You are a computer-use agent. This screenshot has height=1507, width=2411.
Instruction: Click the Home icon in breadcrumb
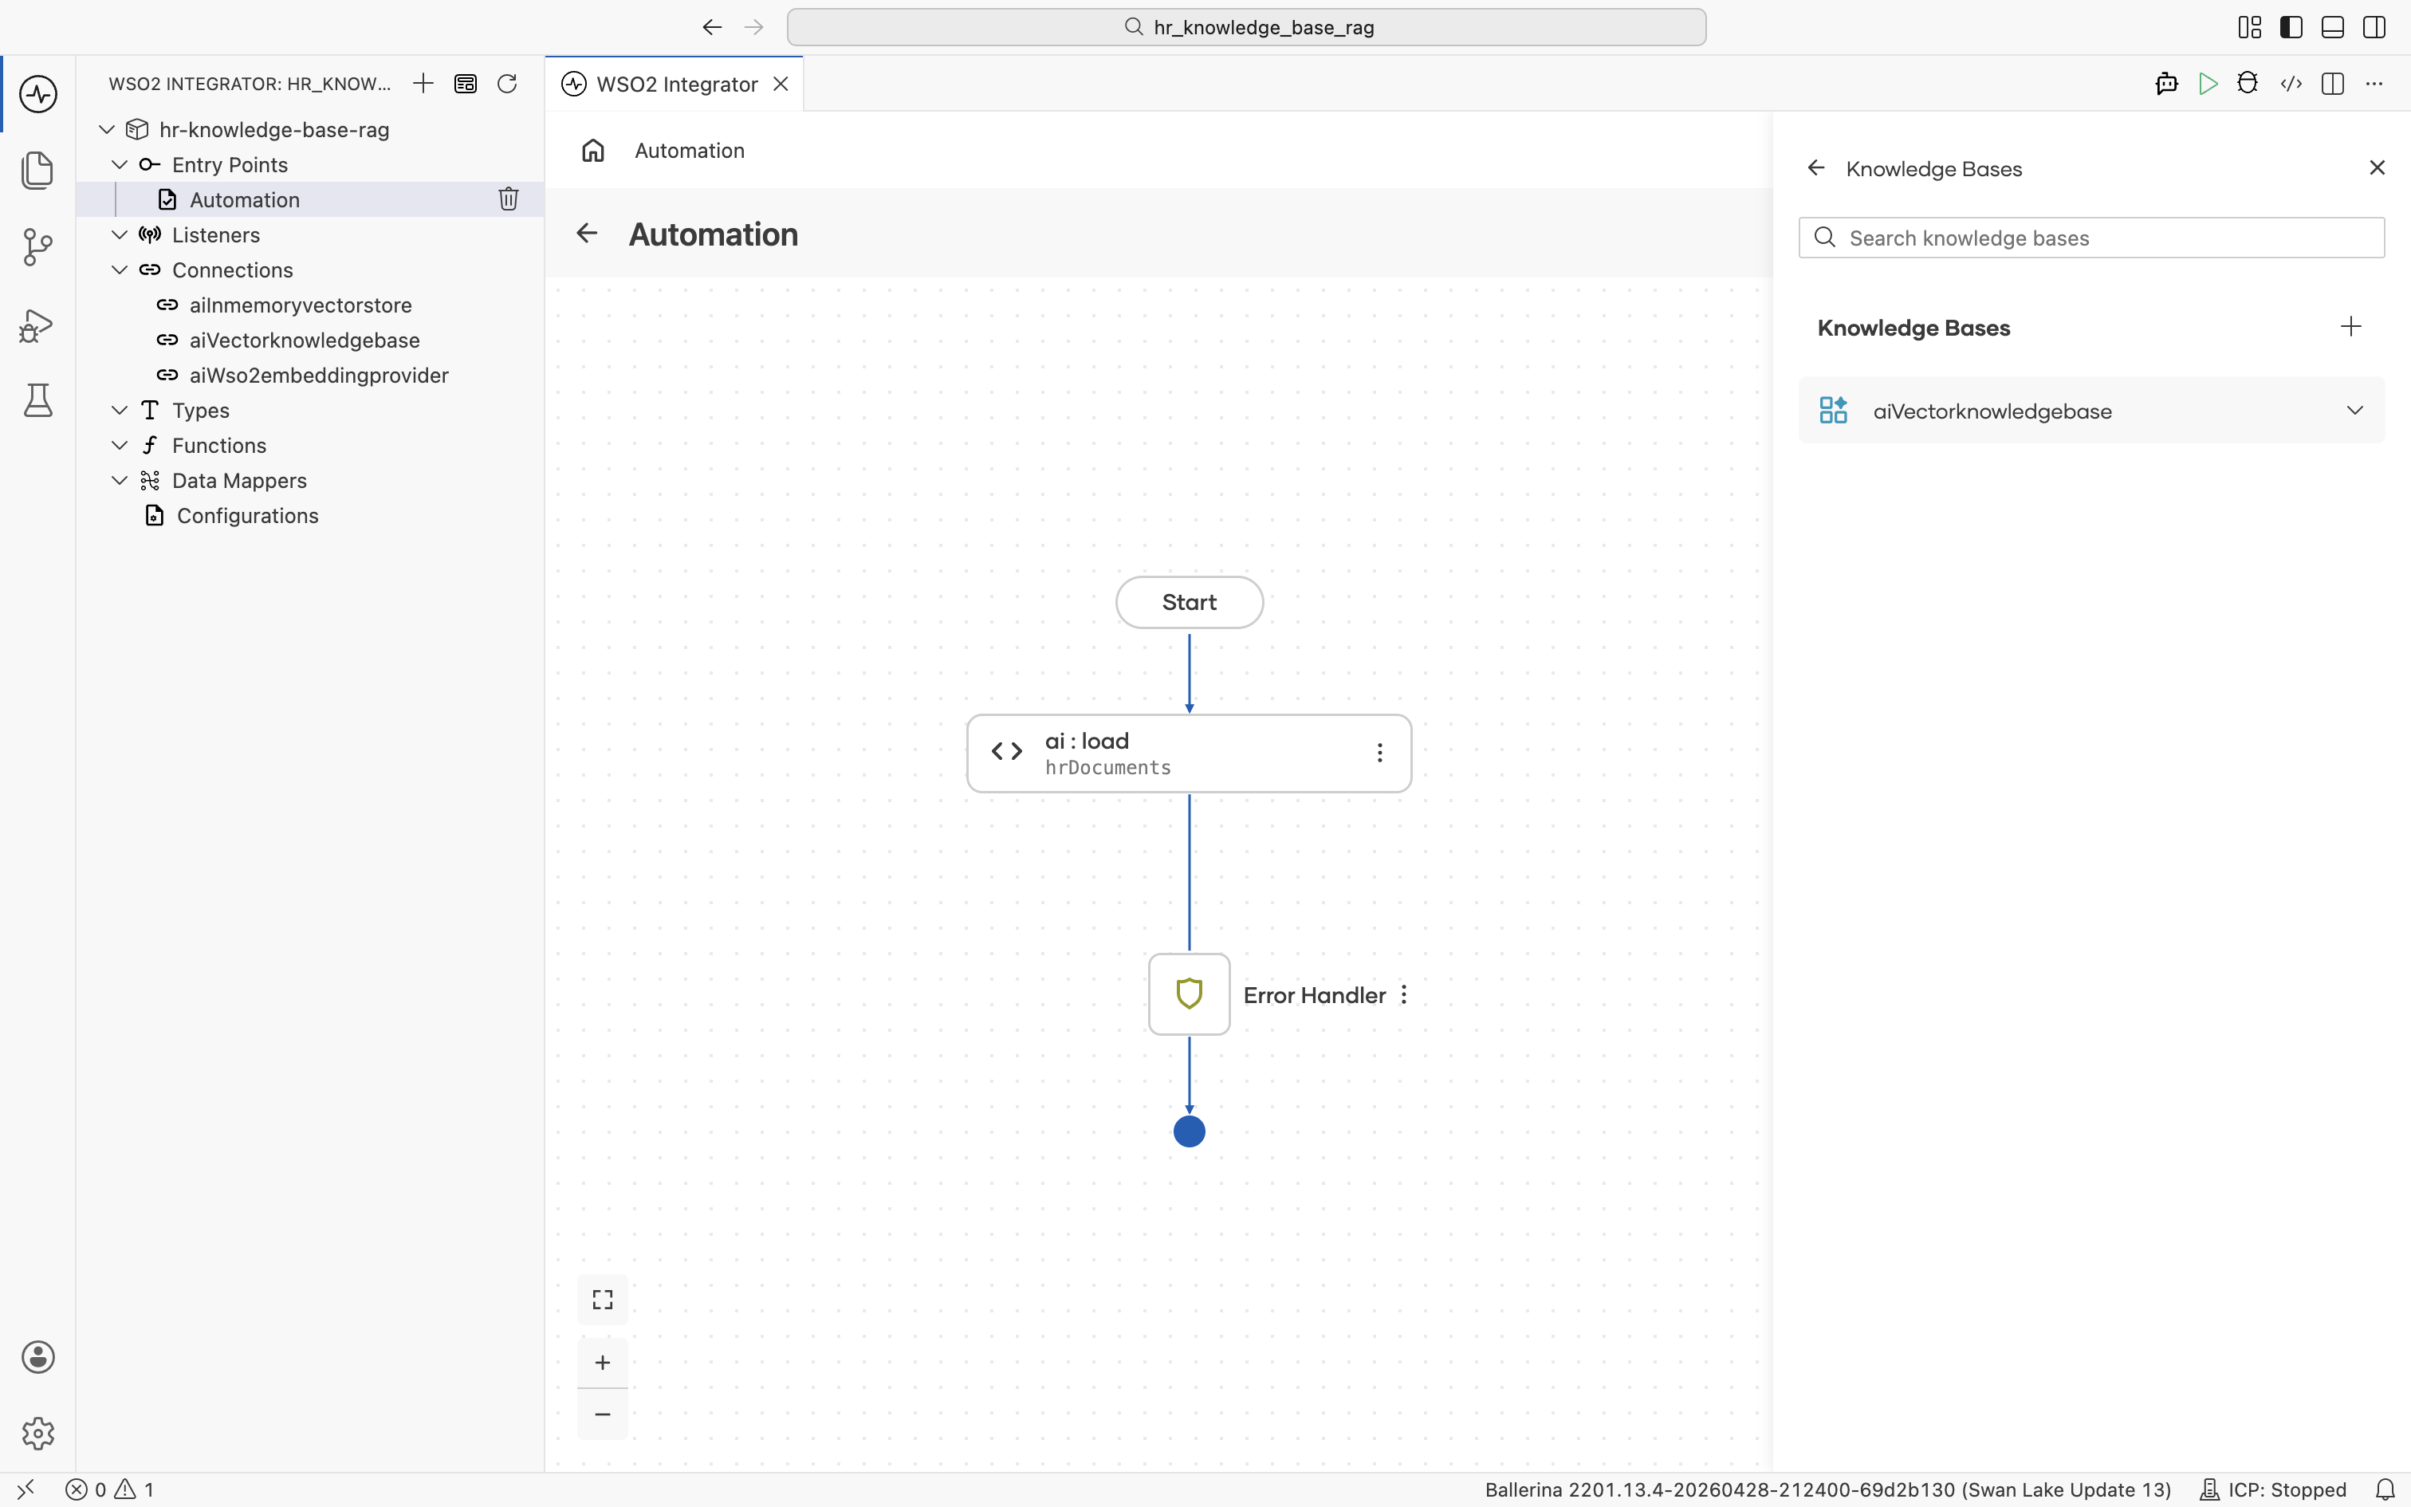tap(593, 151)
